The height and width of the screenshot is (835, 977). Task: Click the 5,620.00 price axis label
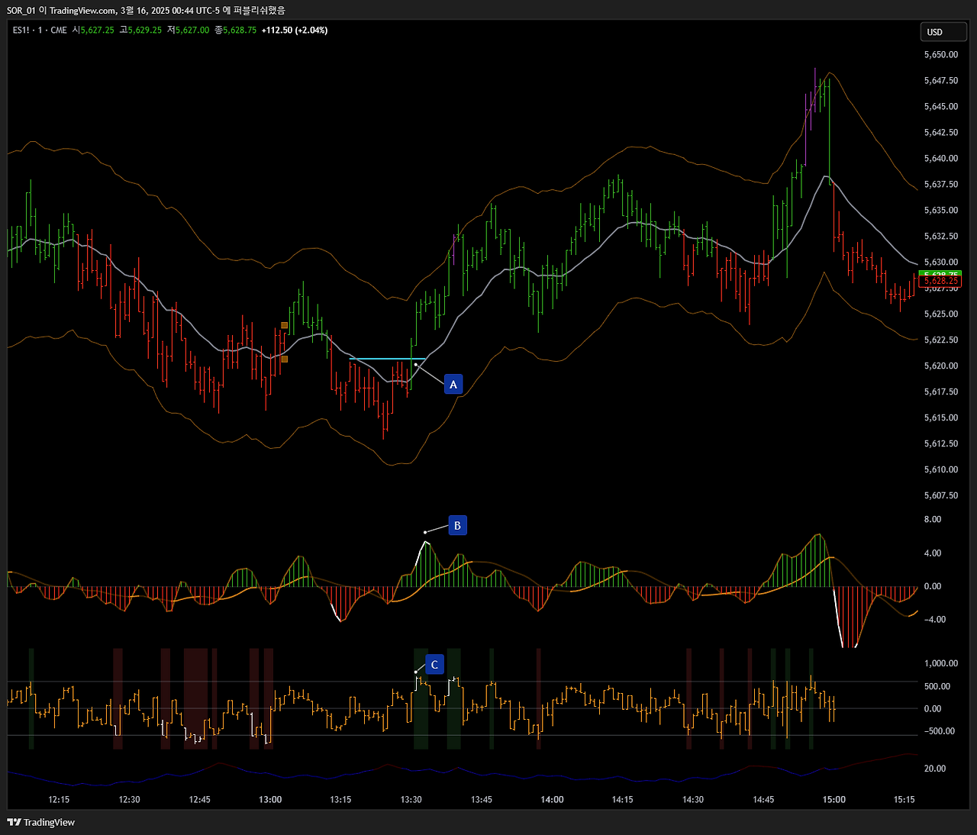point(940,366)
